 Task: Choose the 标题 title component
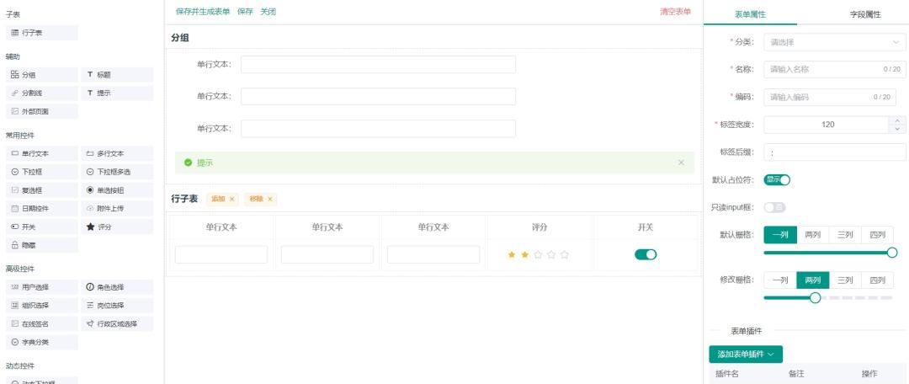point(117,75)
